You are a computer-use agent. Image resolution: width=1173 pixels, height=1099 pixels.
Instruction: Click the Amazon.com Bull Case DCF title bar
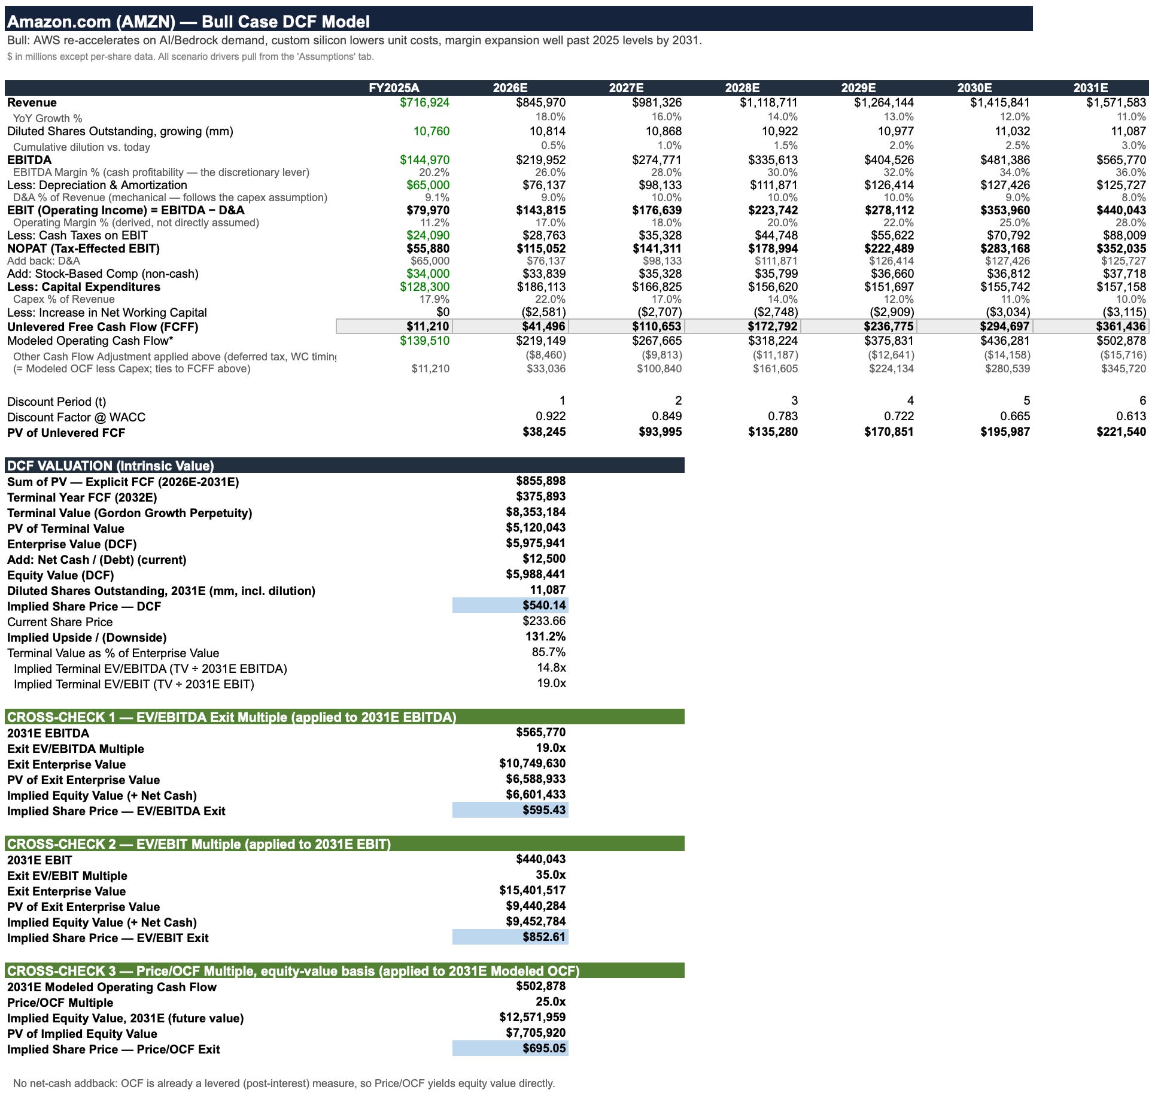coord(518,19)
